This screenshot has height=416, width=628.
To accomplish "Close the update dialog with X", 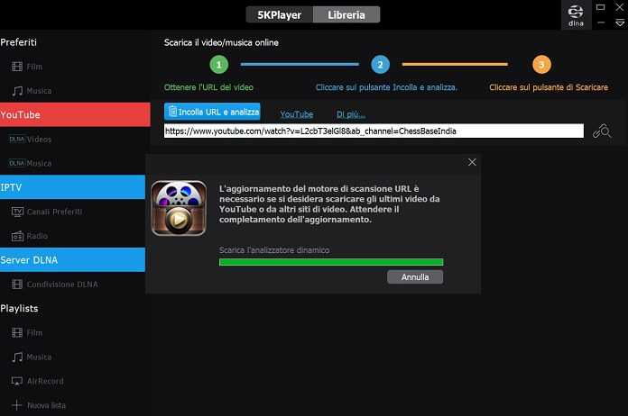I will pos(472,162).
